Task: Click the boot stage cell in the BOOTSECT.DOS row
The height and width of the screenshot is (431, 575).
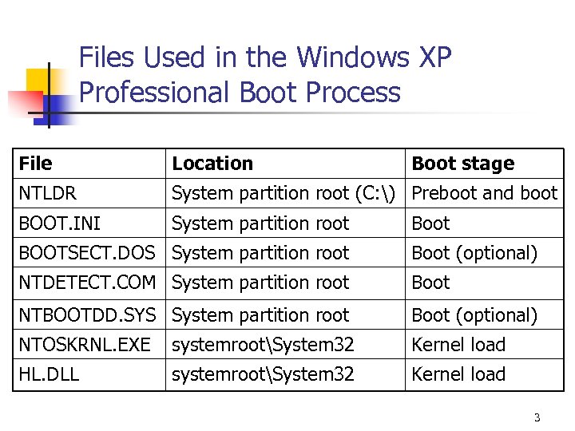Action: click(474, 253)
